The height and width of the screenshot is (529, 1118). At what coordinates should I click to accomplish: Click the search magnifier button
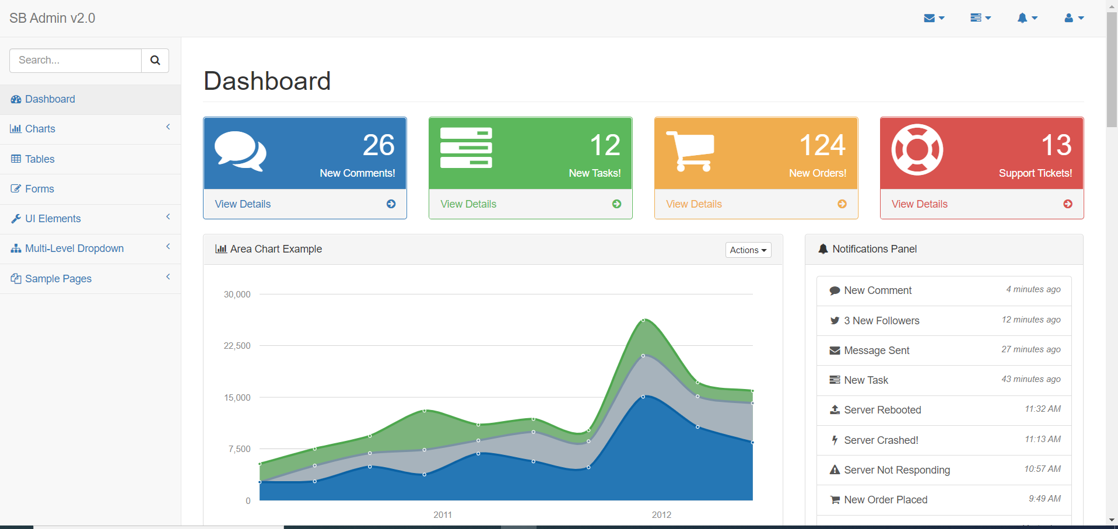pyautogui.click(x=155, y=61)
